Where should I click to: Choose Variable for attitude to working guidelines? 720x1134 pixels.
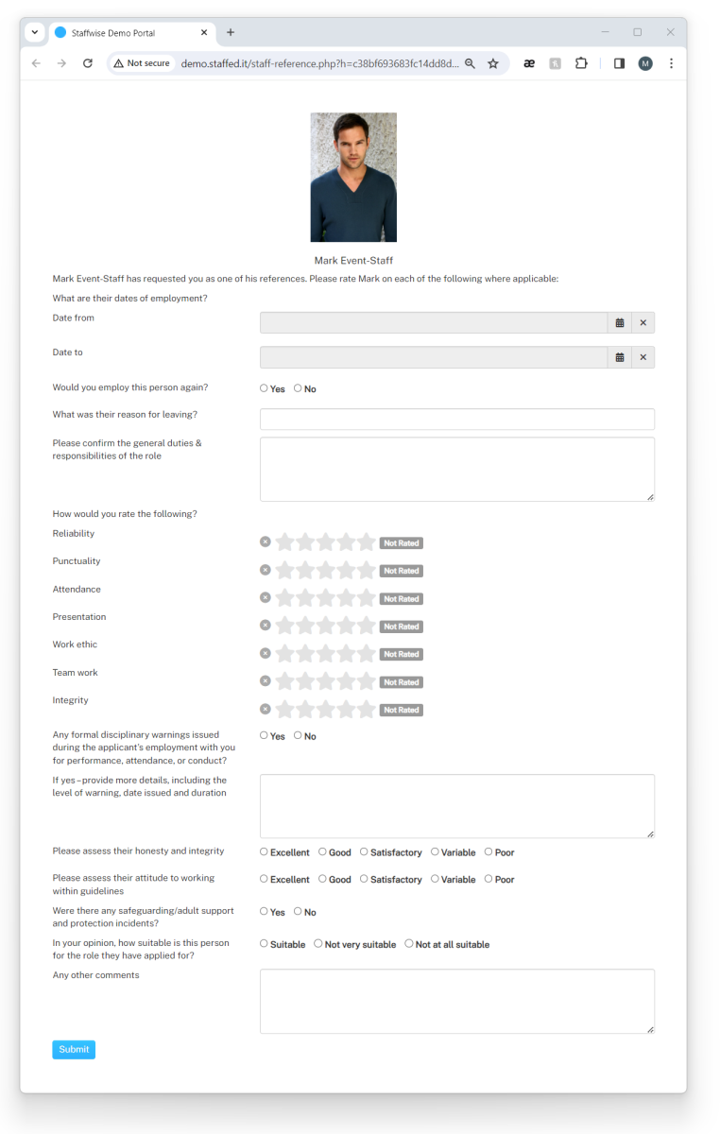pos(435,879)
